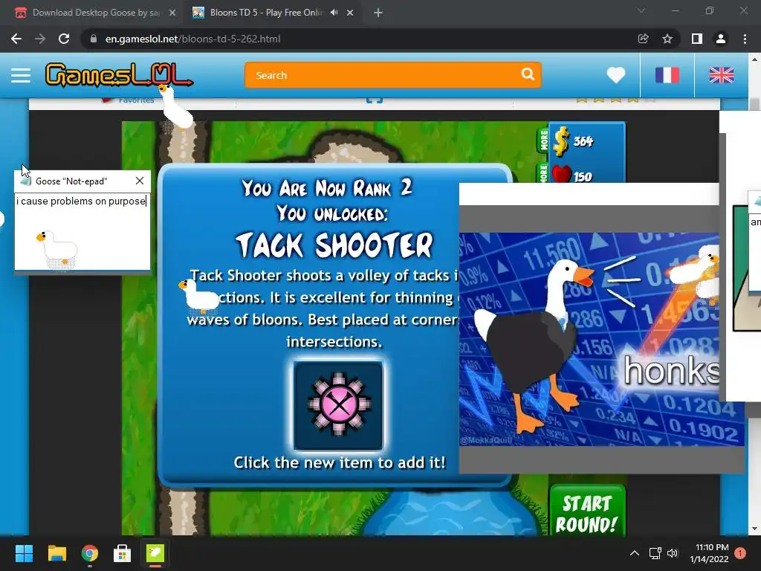Click the money amount 364

coord(583,141)
